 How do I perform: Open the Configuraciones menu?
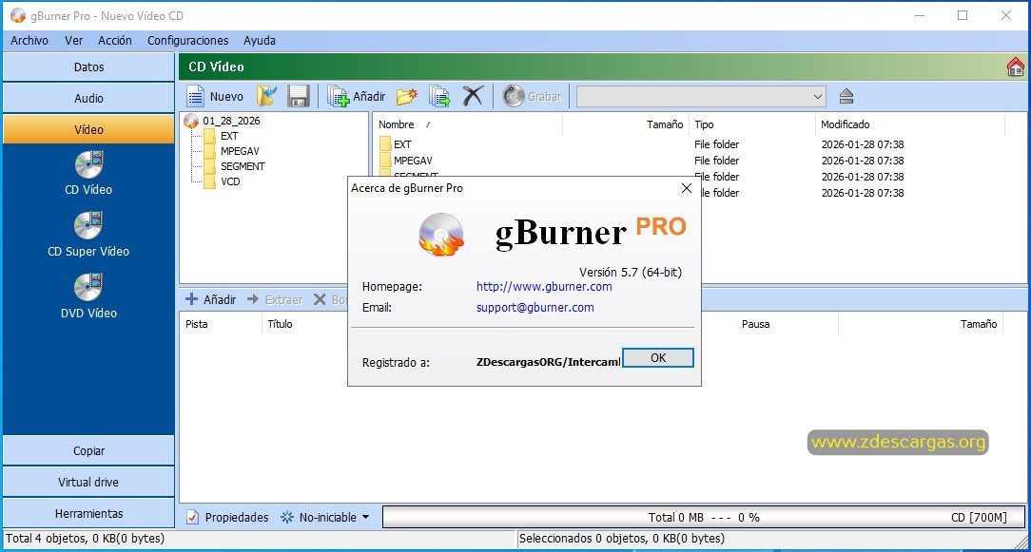188,41
